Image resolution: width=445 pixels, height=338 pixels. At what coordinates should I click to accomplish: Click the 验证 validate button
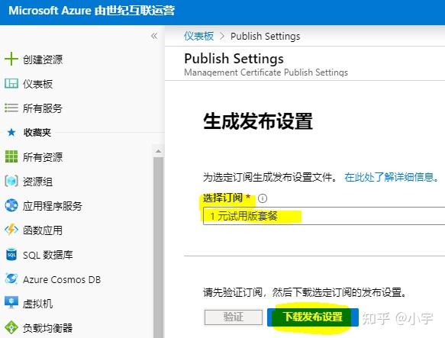click(234, 317)
